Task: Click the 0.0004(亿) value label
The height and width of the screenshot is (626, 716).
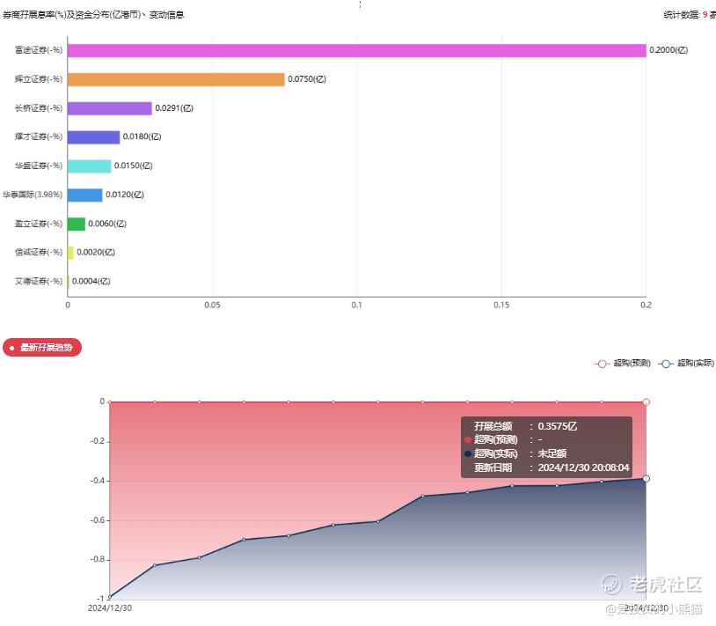Action: click(x=91, y=281)
